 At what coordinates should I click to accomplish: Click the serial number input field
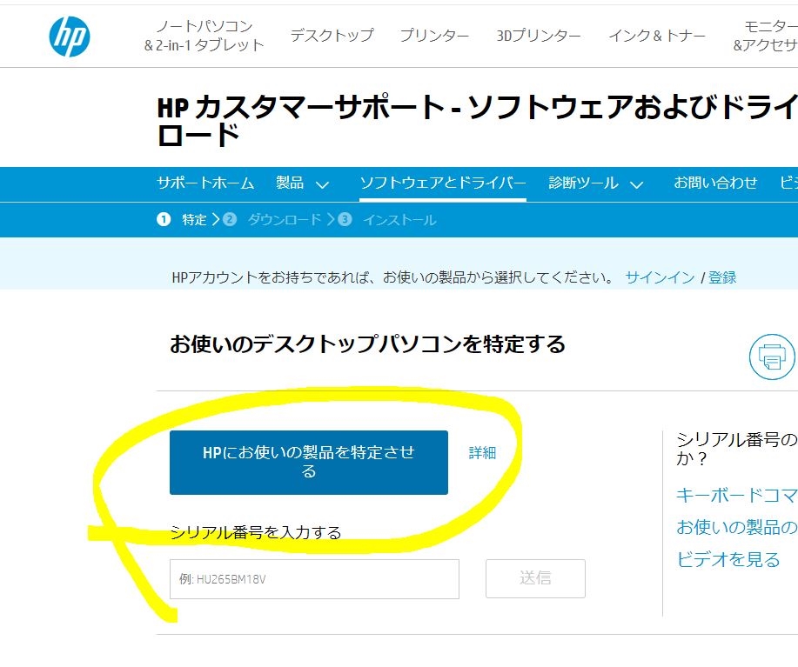click(314, 579)
